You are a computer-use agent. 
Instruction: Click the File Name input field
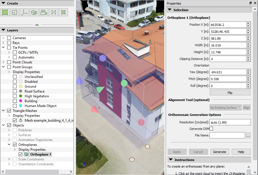[x=227, y=135]
